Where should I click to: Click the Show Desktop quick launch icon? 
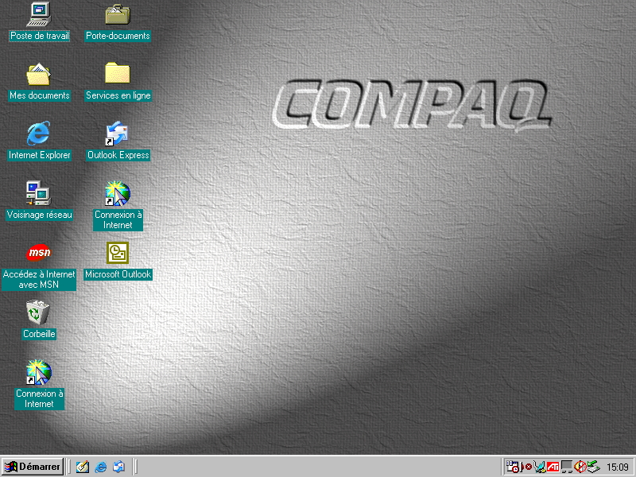tap(83, 467)
